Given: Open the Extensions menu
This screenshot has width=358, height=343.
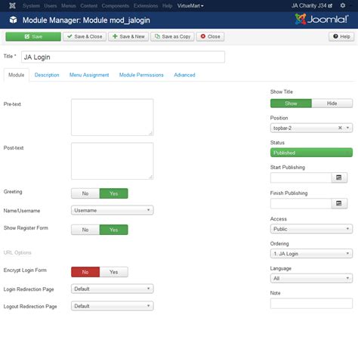Looking at the screenshot, I should 146,5.
